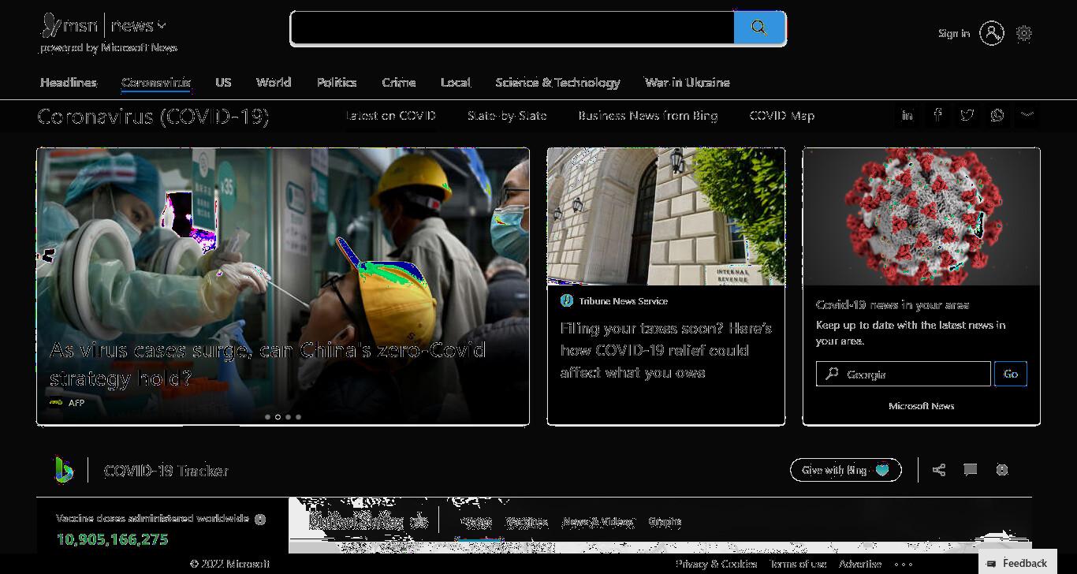Open the user account avatar icon
The height and width of the screenshot is (574, 1077).
pyautogui.click(x=992, y=33)
